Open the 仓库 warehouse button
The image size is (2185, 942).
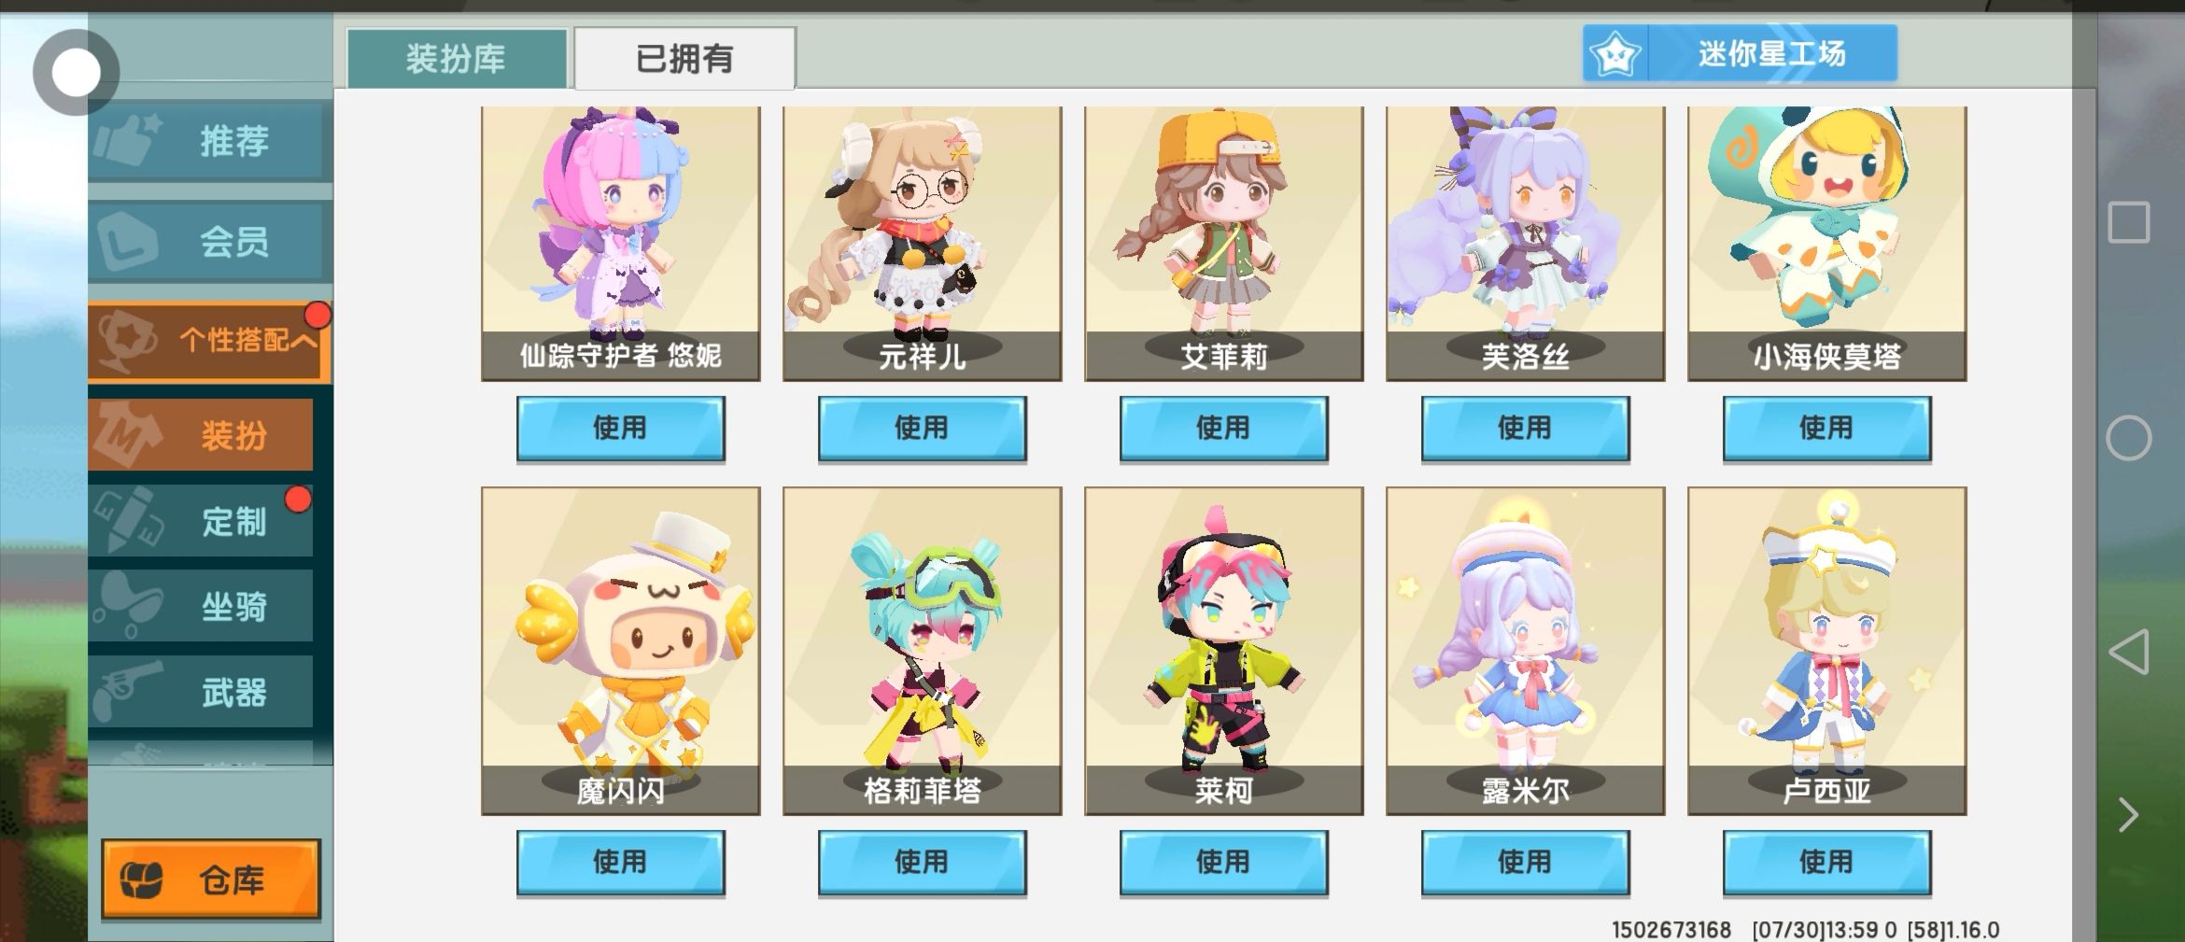pyautogui.click(x=210, y=879)
